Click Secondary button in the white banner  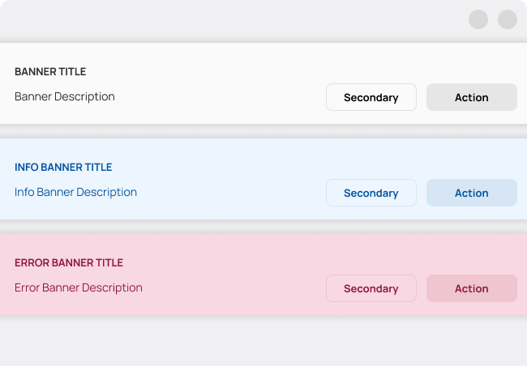(x=371, y=97)
